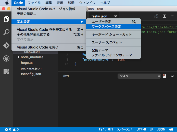Open Visual Studio Code のバージョン情報
177x132 pixels.
click(x=49, y=9)
